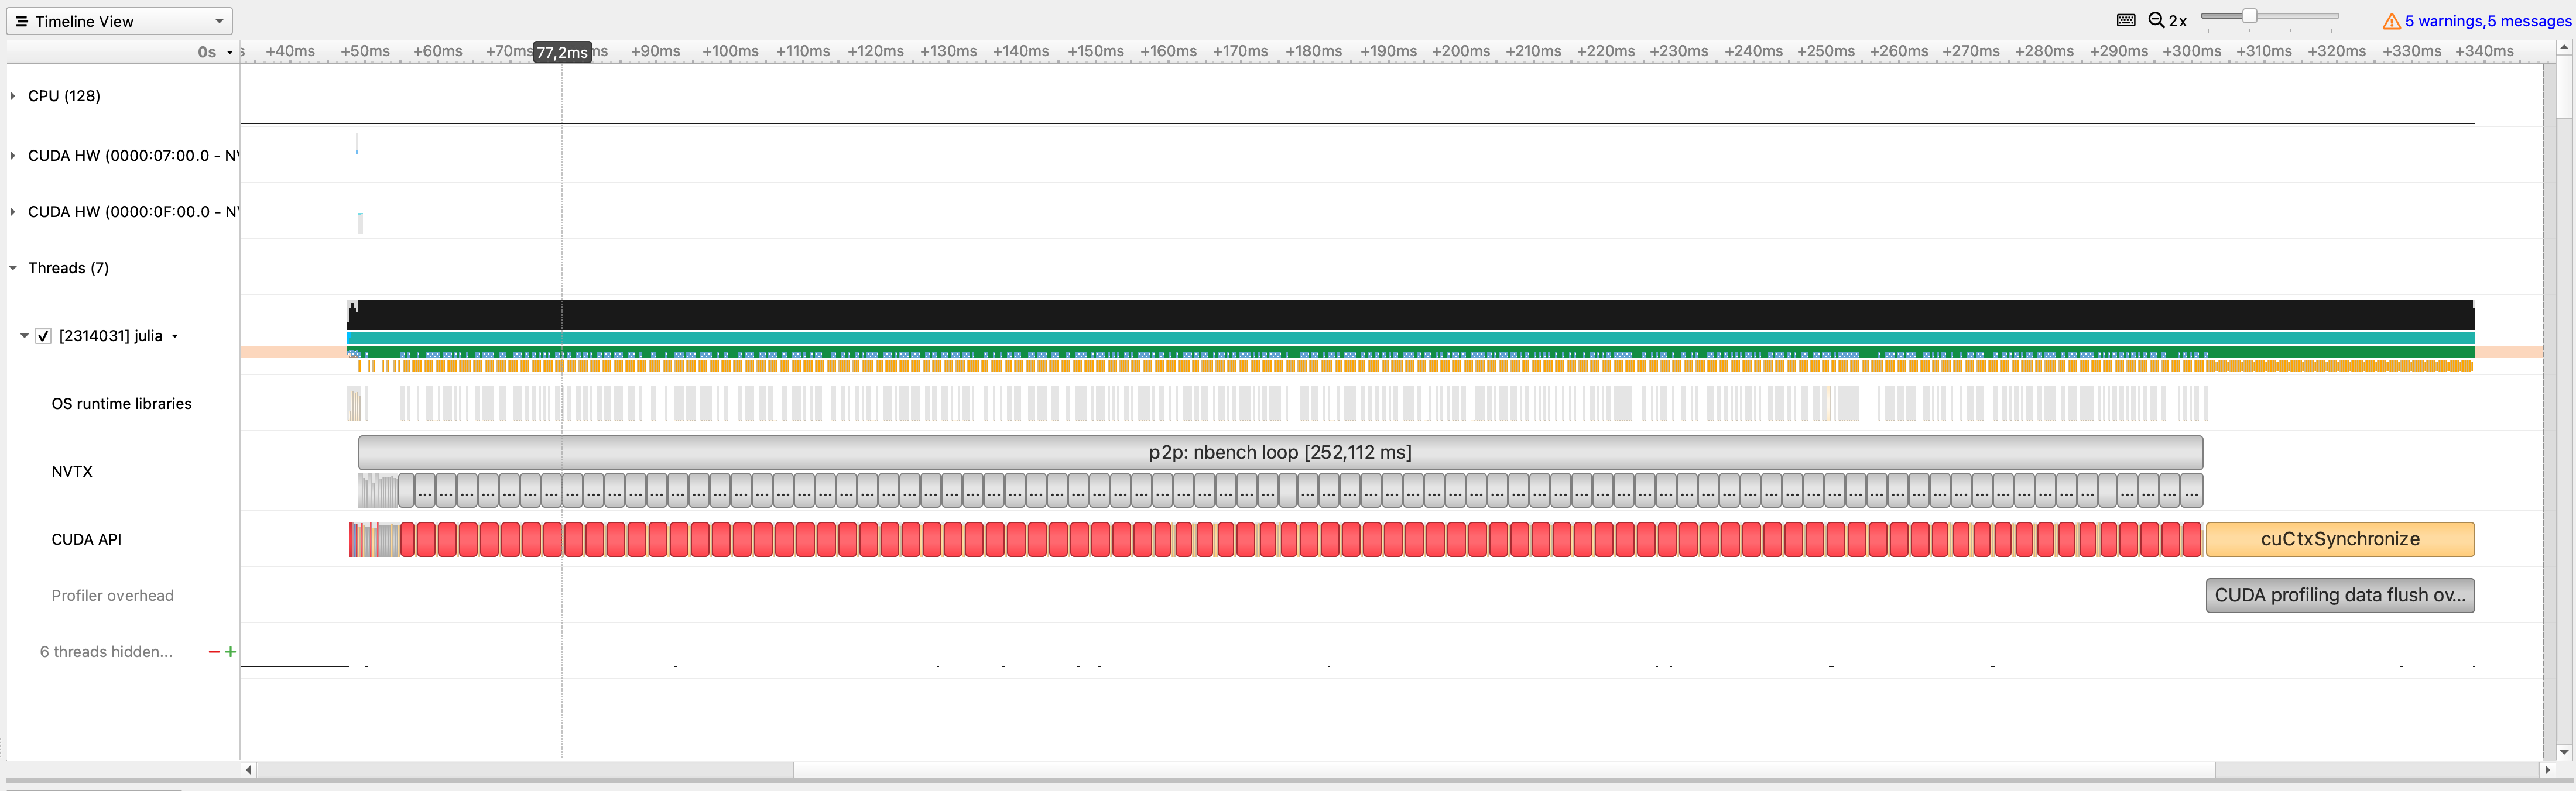Viewport: 2576px width, 791px height.
Task: Adjust the timeline zoom slider
Action: click(x=2249, y=16)
